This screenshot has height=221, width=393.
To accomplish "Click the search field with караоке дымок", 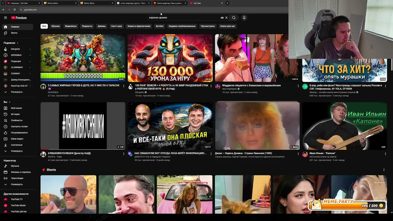I will point(184,18).
